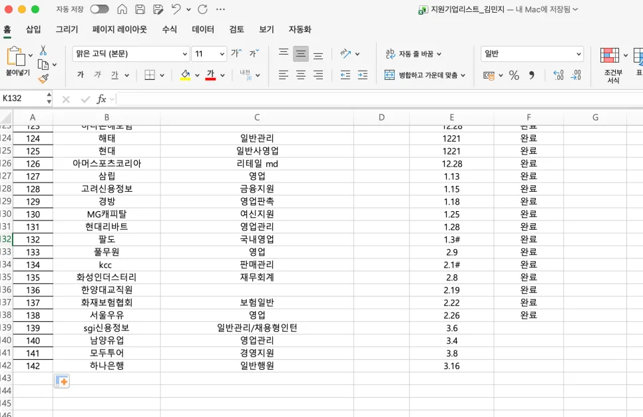Click the bottom align icon
This screenshot has width=643, height=417.
click(x=318, y=54)
